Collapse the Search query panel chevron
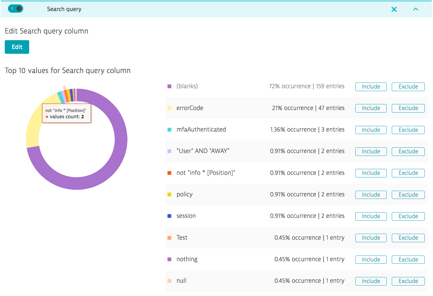The width and height of the screenshot is (433, 296). pyautogui.click(x=416, y=9)
